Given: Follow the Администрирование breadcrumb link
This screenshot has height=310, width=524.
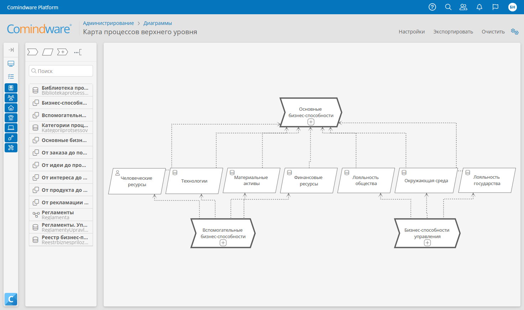Looking at the screenshot, I should coord(108,23).
